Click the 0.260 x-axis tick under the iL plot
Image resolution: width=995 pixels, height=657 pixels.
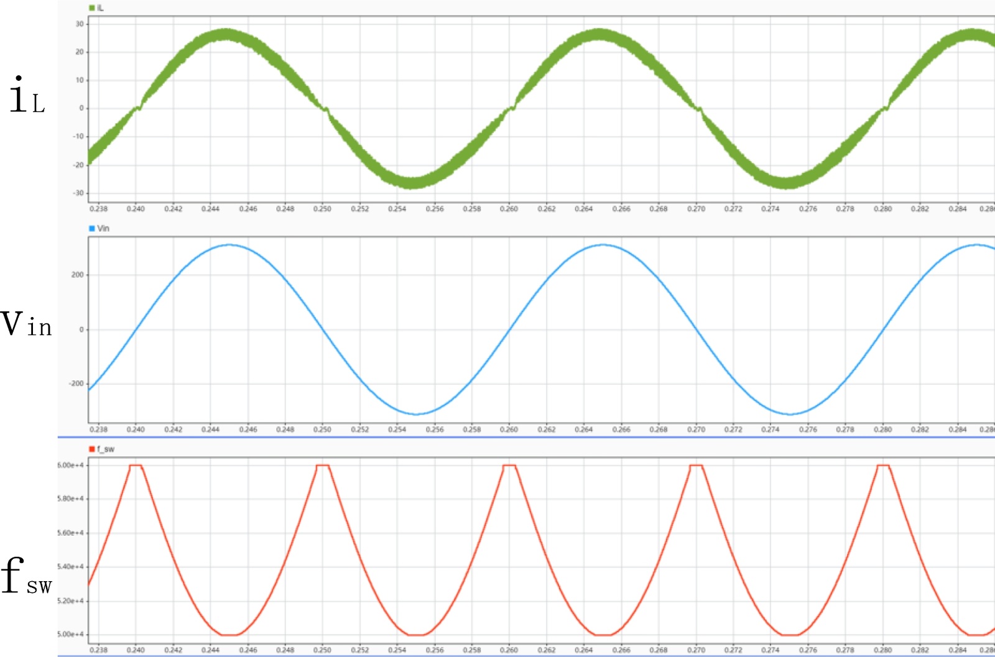coord(509,209)
